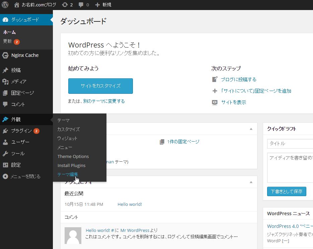Click the 下書きとして保存 button

click(287, 191)
